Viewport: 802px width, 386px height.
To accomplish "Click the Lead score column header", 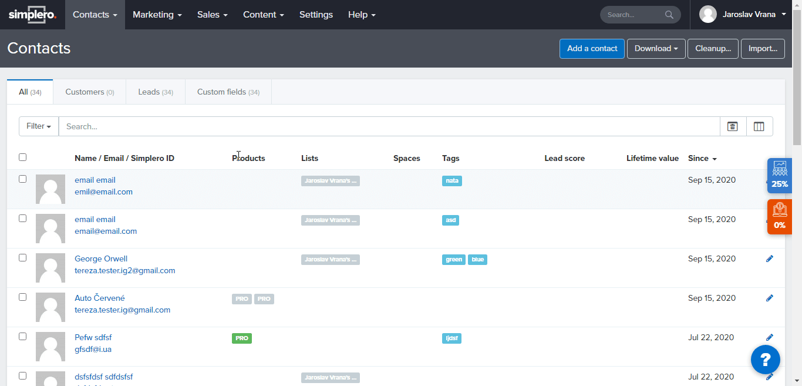I will 565,158.
